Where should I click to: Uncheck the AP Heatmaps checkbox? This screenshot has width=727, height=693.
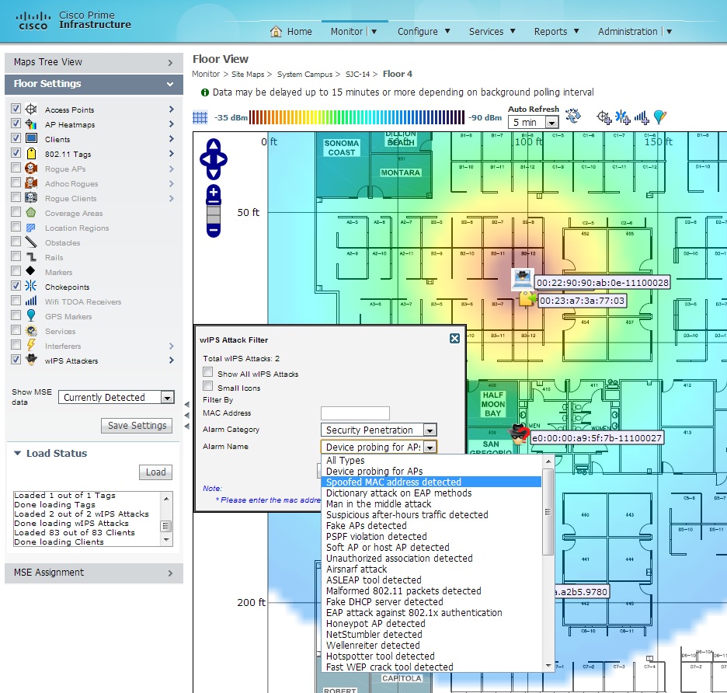[x=16, y=124]
